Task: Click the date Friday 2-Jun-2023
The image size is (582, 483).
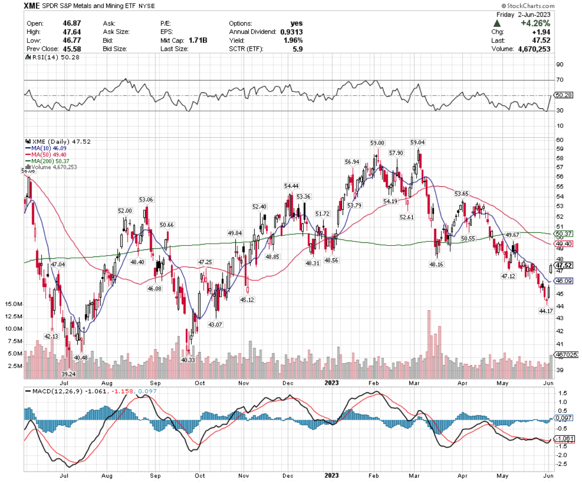Action: pyautogui.click(x=524, y=15)
